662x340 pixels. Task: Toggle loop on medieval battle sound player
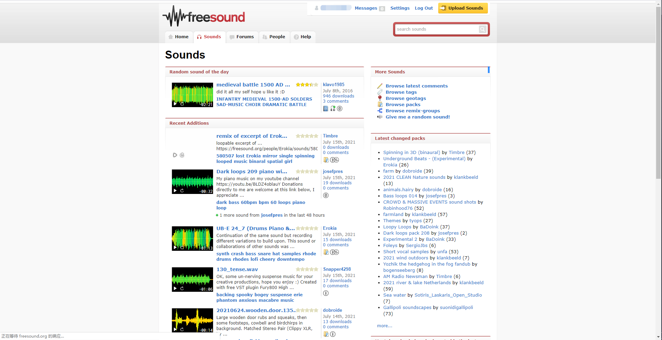[182, 103]
